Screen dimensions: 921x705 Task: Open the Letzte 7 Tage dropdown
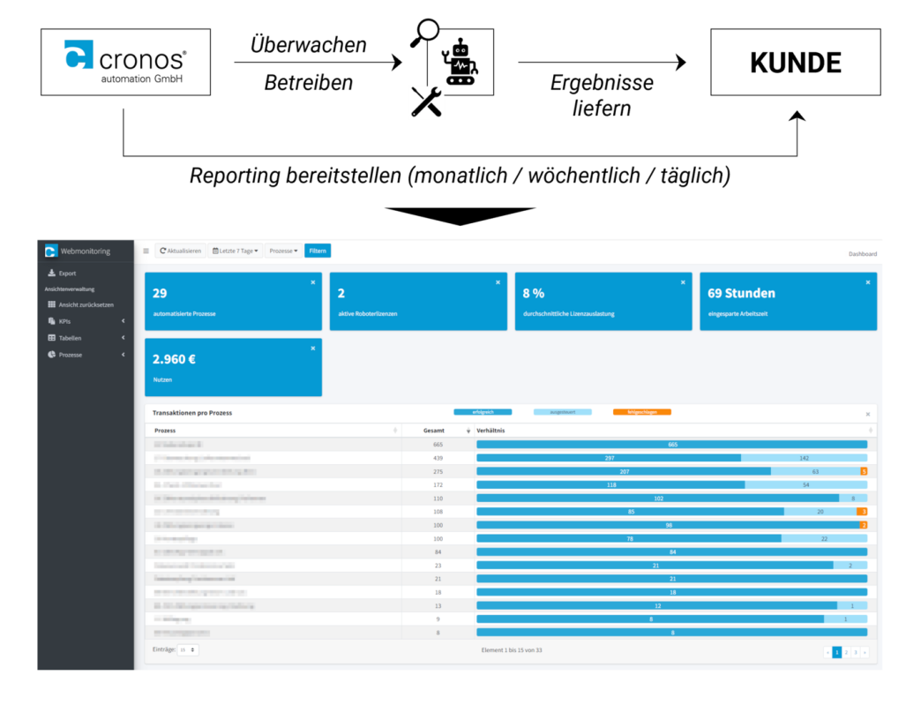(x=236, y=251)
